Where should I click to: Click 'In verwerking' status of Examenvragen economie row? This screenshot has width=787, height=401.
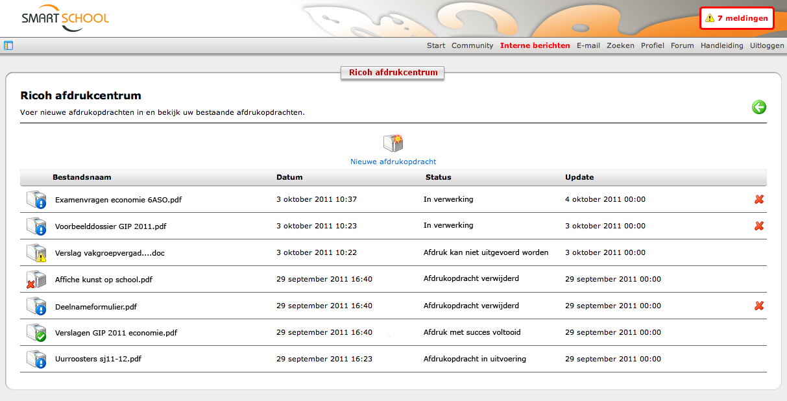[x=448, y=199]
